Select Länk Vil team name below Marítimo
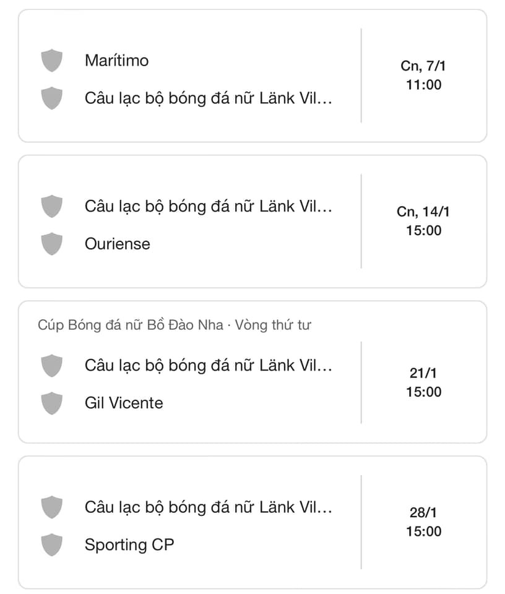The width and height of the screenshot is (505, 594). click(x=209, y=98)
